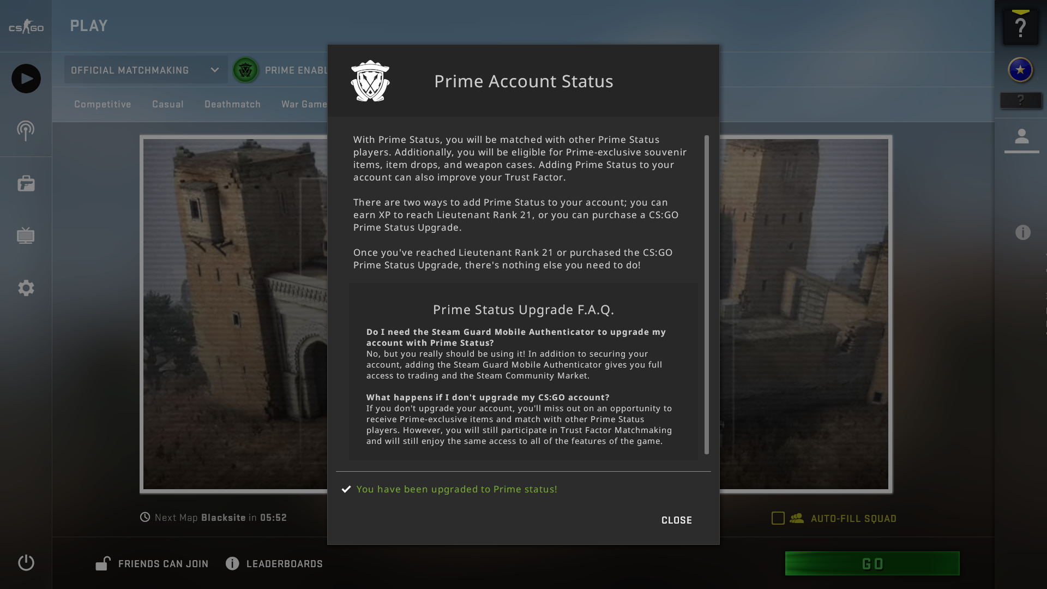Click the settings gear icon sidebar
Screen dimensions: 1047x589
click(x=26, y=289)
